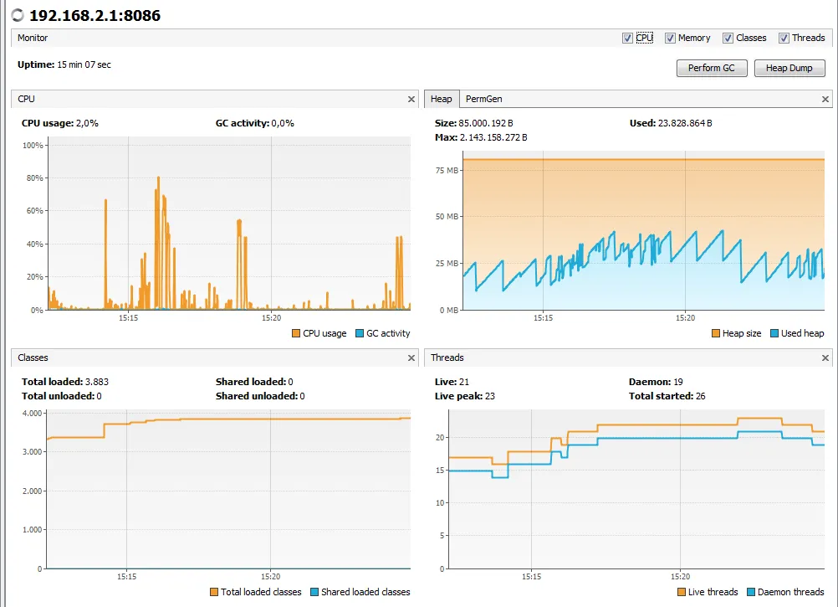
Task: Close the Classes graph panel
Action: pyautogui.click(x=411, y=358)
